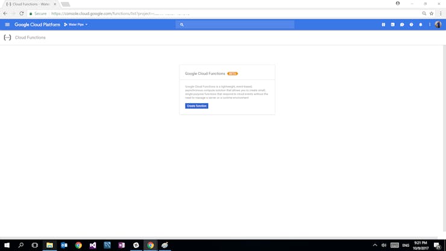The image size is (446, 251).
Task: Open the clock showing 9:21 PM
Action: pos(421,246)
